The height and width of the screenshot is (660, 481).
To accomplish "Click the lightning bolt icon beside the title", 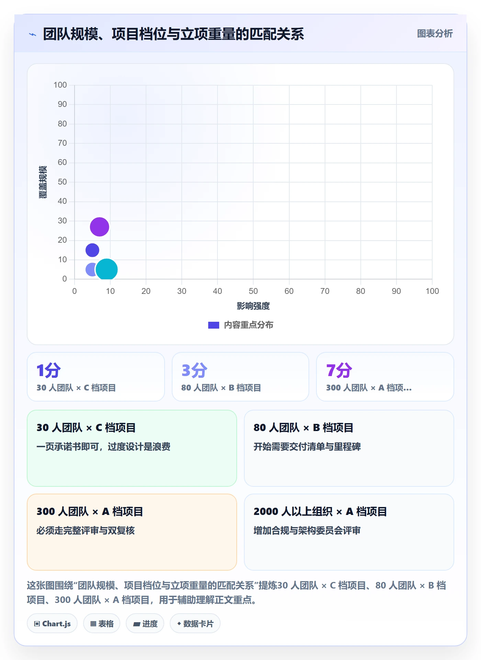I will [33, 34].
